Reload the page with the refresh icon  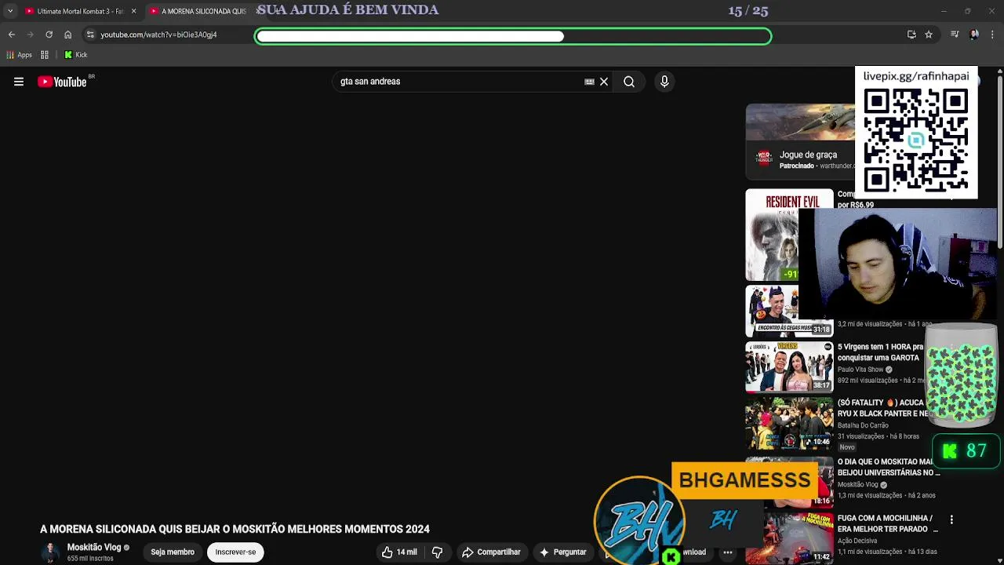(49, 35)
